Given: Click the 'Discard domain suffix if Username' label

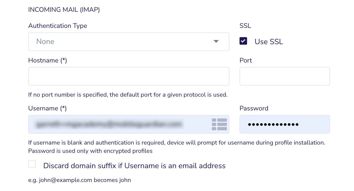Looking at the screenshot, I should point(134,166).
